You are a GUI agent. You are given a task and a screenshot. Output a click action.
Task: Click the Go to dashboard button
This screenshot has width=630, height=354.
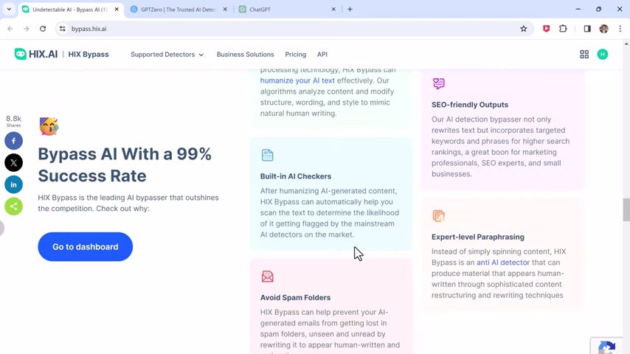click(85, 247)
